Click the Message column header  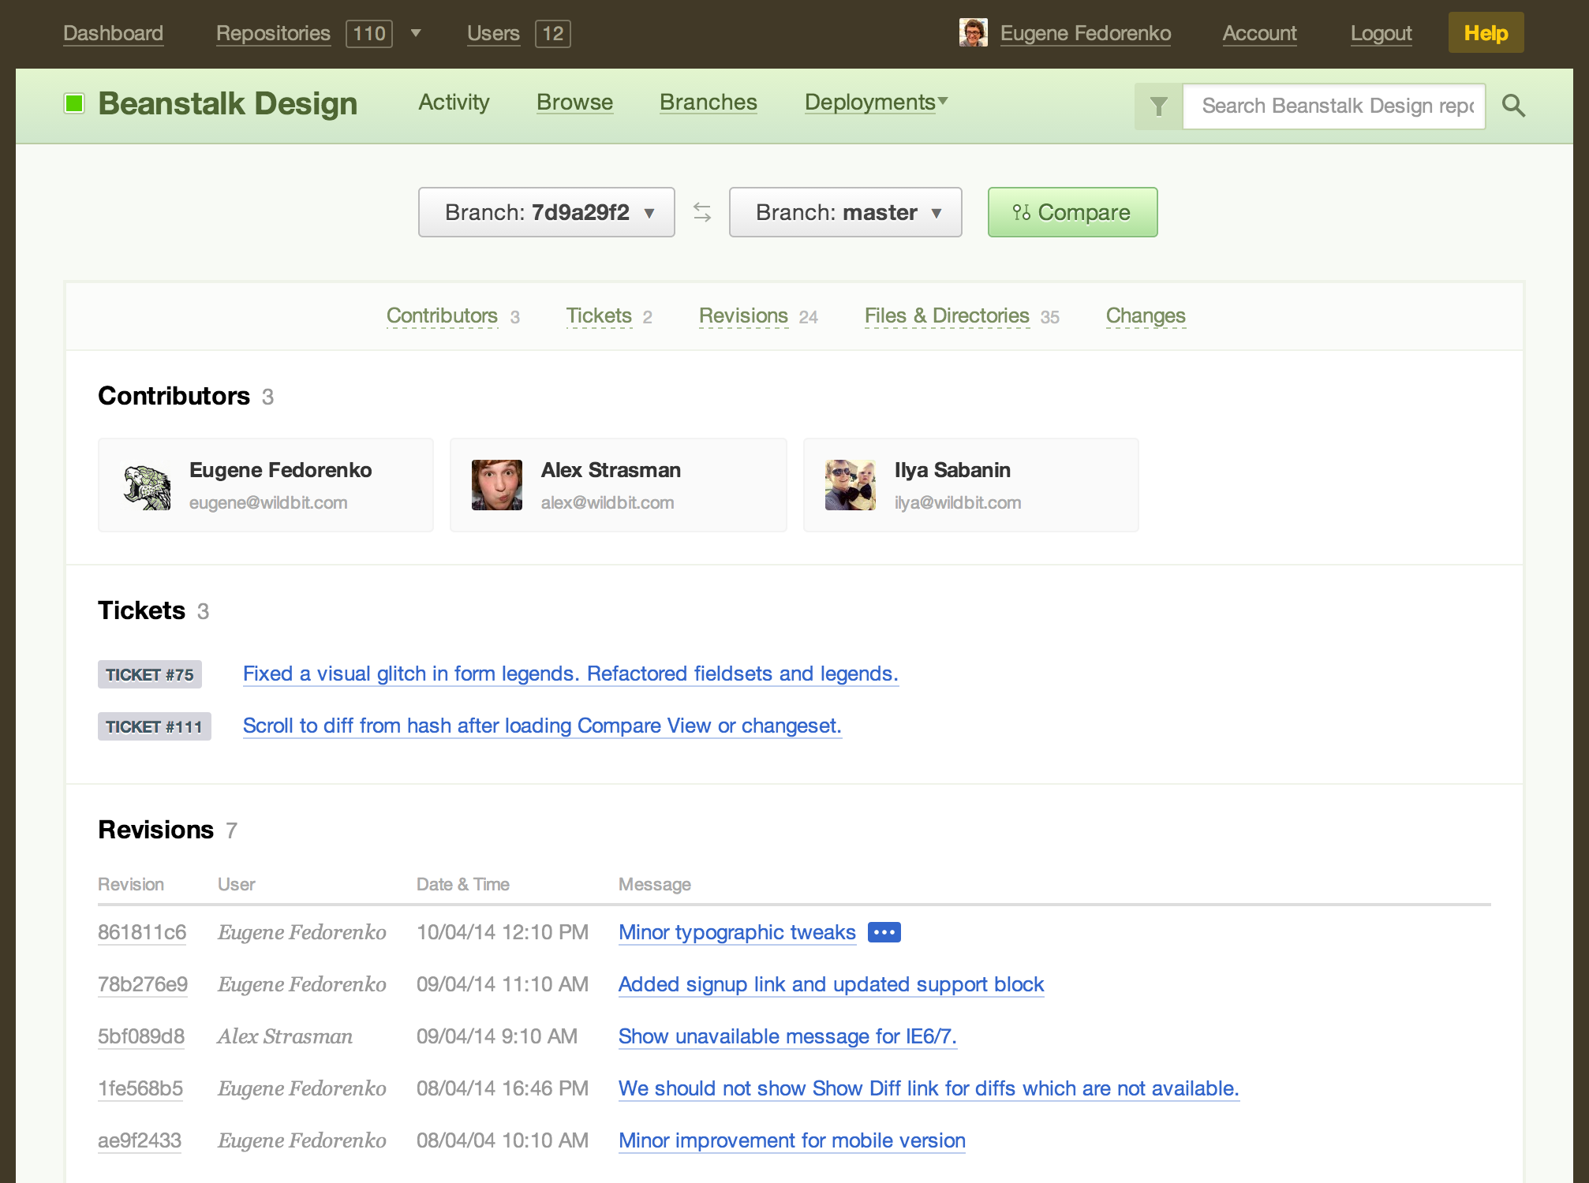(655, 884)
